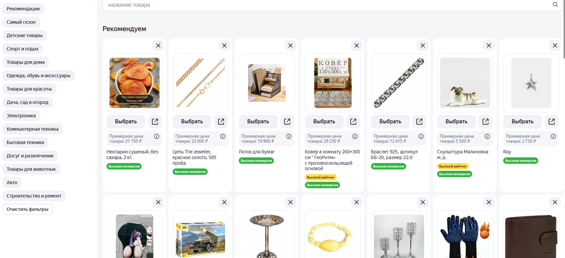The image size is (565, 258).
Task: Open the carpet product image
Action: click(x=332, y=82)
